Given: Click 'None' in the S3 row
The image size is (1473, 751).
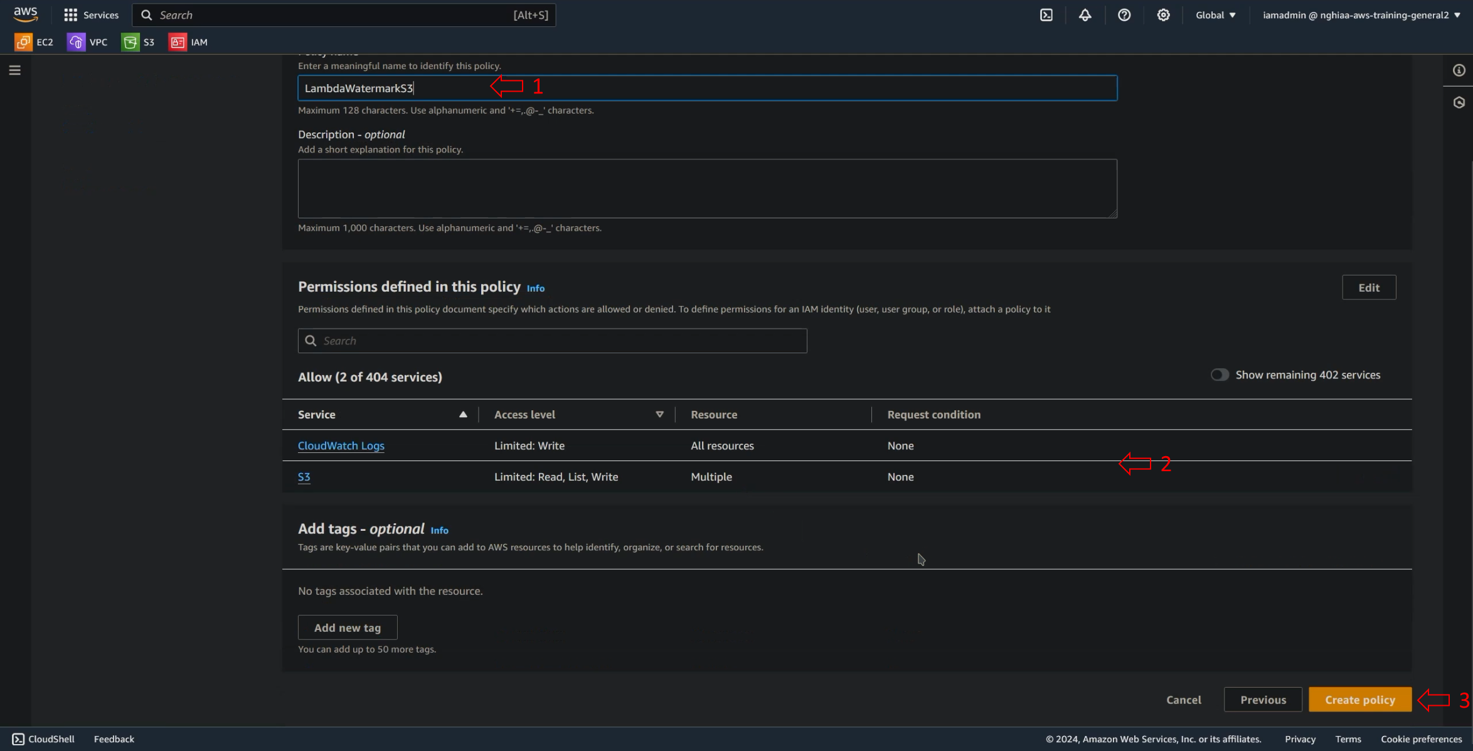Looking at the screenshot, I should point(900,477).
